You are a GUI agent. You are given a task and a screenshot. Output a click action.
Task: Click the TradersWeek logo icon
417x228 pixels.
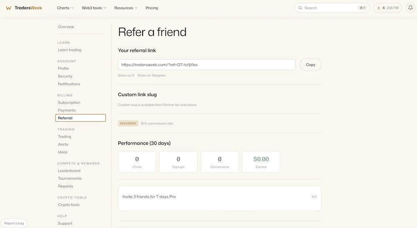coord(8,8)
